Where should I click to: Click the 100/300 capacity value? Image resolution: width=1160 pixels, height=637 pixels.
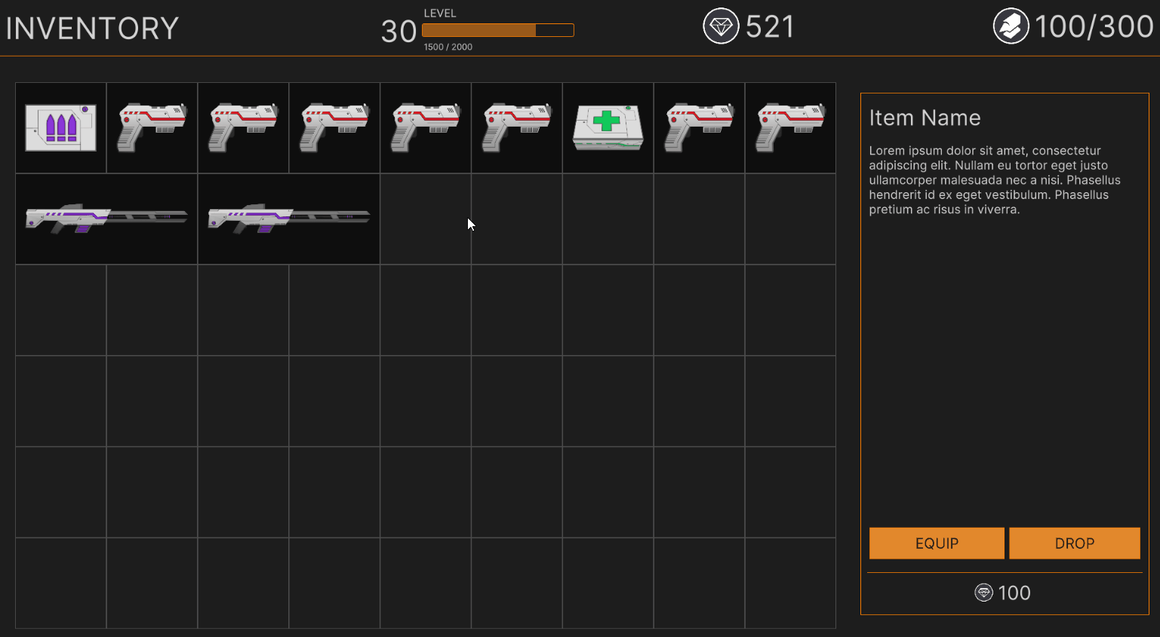(x=1094, y=27)
